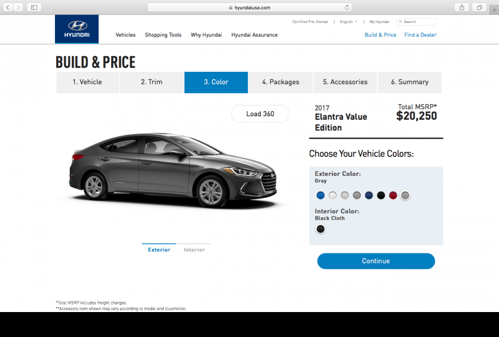Open the Why Hyundai menu
This screenshot has height=337, width=499.
coord(206,35)
